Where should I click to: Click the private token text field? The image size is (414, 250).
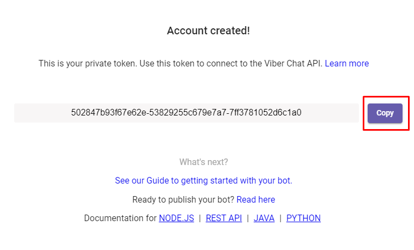click(x=186, y=113)
